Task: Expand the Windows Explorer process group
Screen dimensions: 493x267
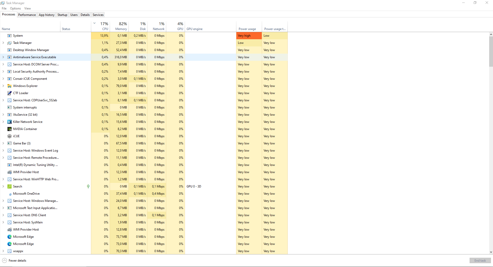Action: coord(3,86)
